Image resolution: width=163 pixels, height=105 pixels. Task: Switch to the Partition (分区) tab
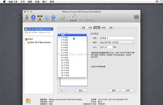[97, 28]
